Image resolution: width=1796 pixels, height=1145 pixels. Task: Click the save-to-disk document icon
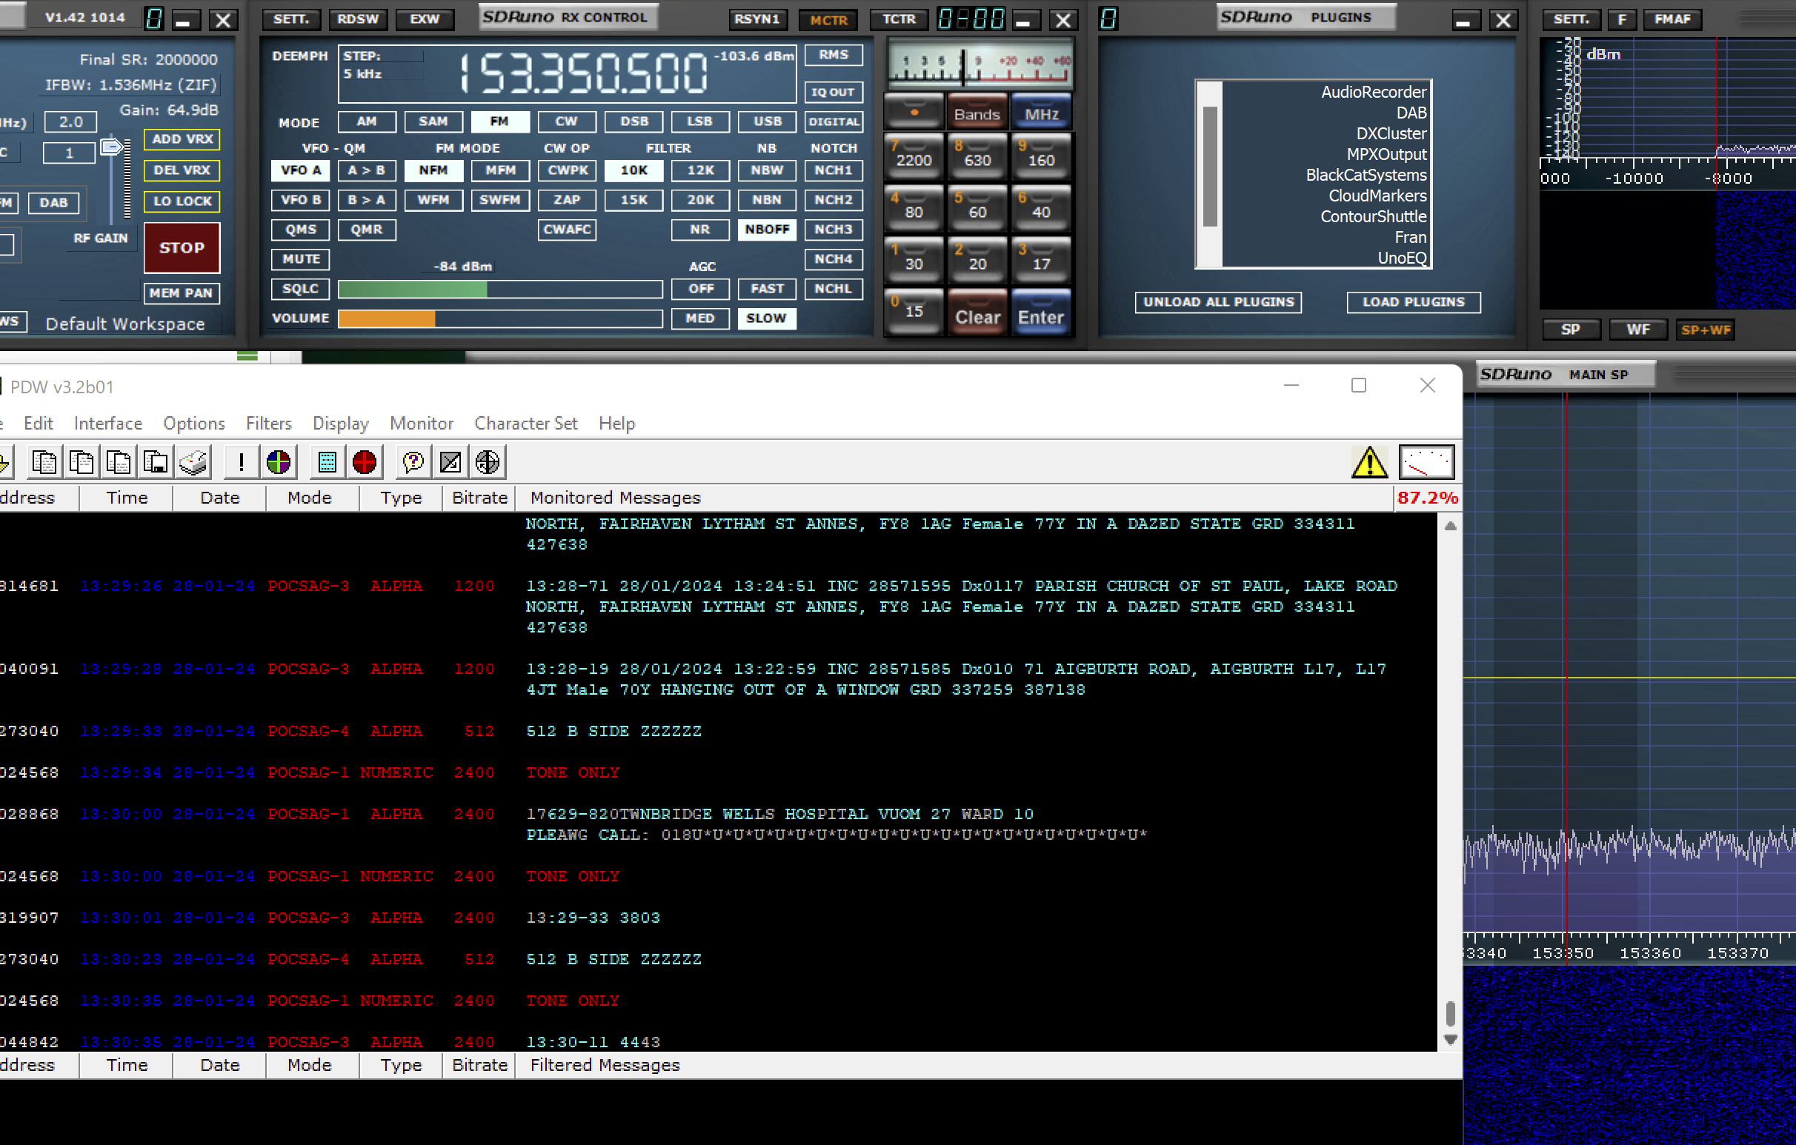[156, 462]
